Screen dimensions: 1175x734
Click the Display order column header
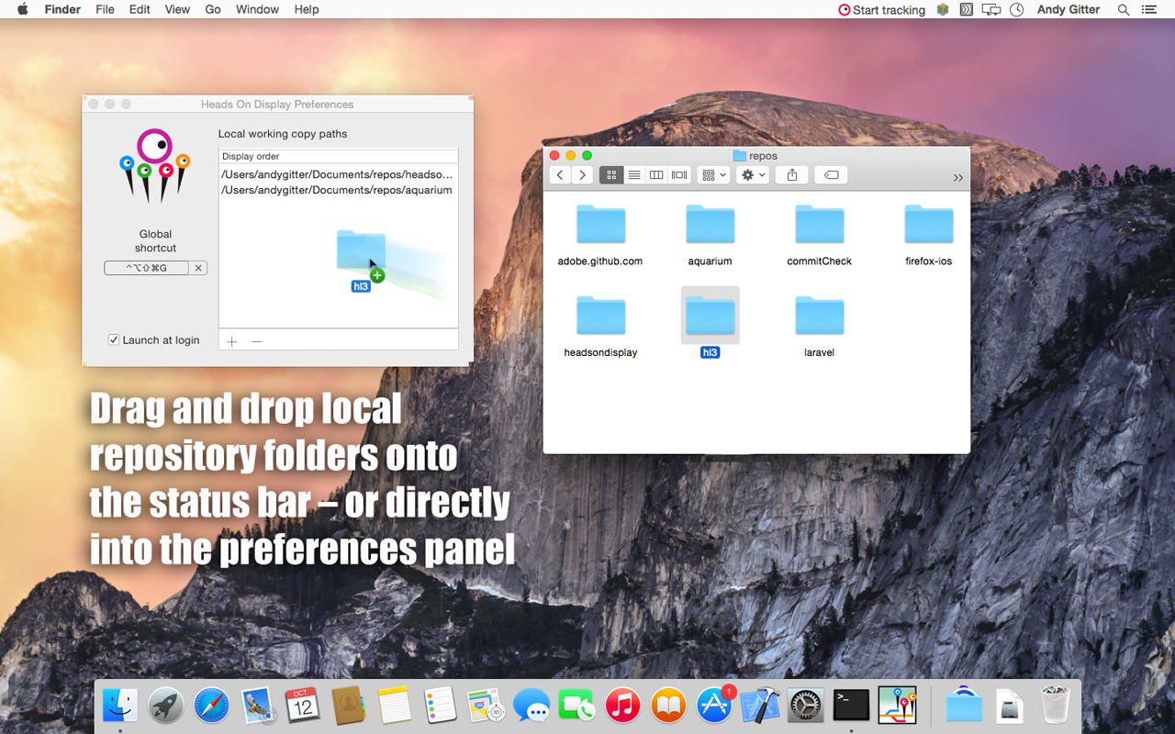point(338,156)
